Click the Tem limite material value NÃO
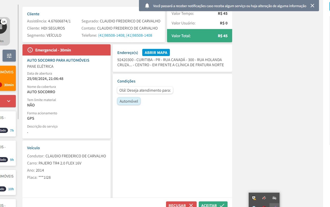 point(31,105)
